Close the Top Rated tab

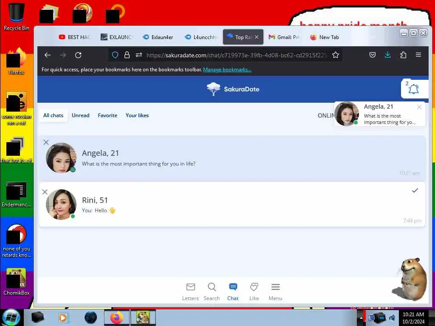click(257, 37)
